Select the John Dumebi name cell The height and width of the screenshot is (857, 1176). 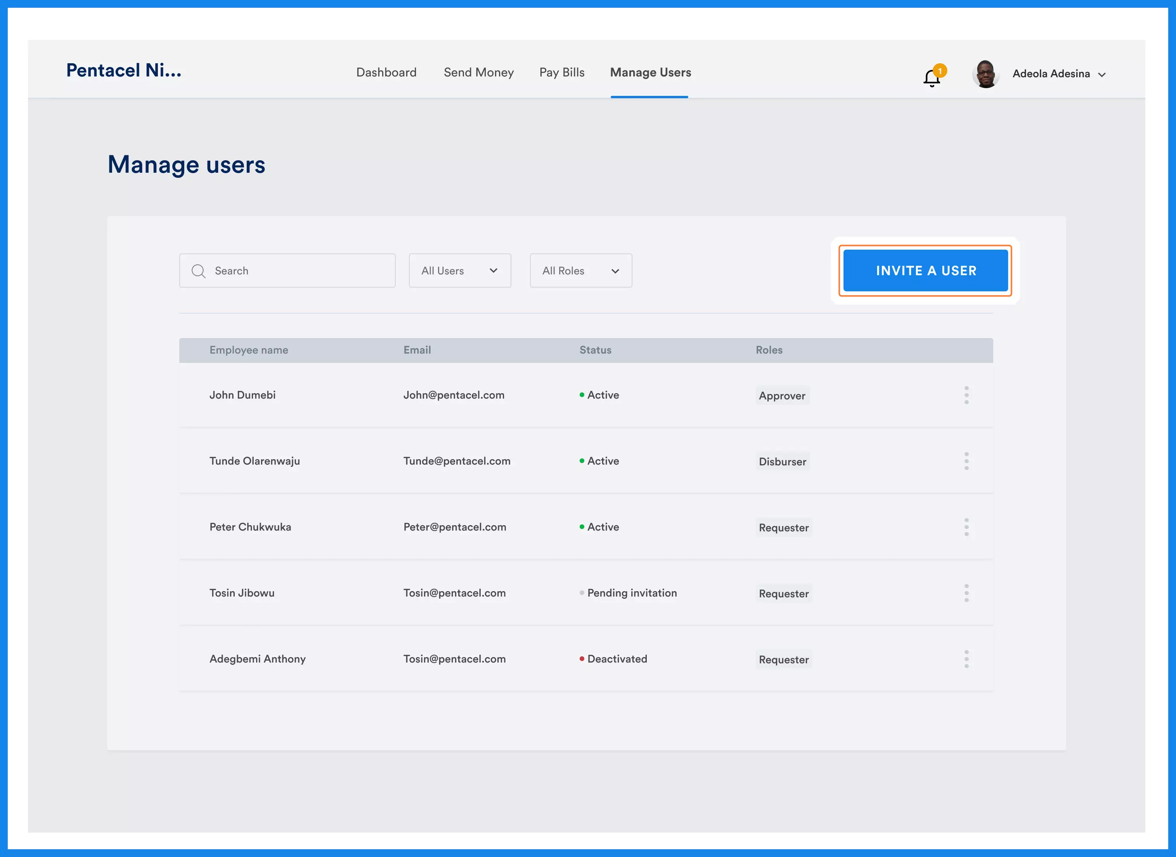[242, 395]
